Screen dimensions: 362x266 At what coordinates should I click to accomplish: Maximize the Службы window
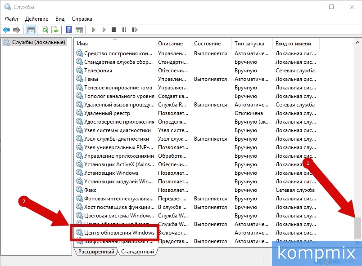331,7
